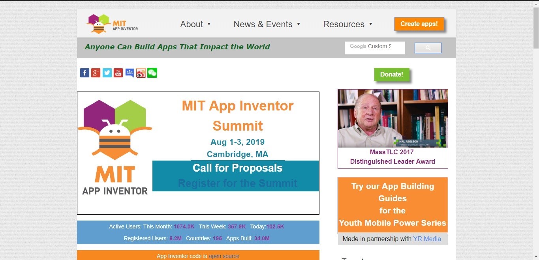Open the App Building Guides orange banner

coord(393,205)
